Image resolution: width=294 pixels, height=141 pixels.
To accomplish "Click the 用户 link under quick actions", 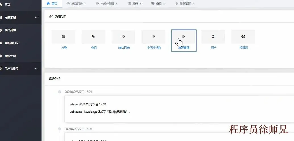I will (x=214, y=48).
